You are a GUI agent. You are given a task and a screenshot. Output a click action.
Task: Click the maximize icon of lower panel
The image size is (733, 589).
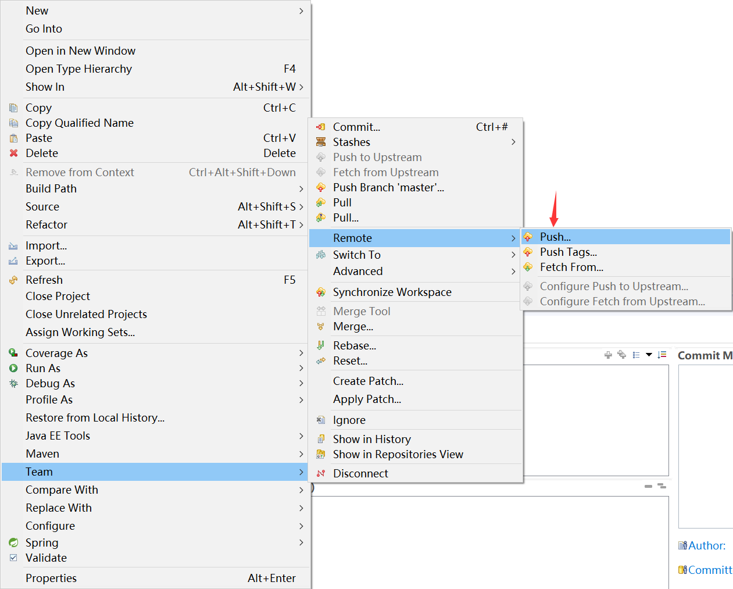[x=662, y=486]
